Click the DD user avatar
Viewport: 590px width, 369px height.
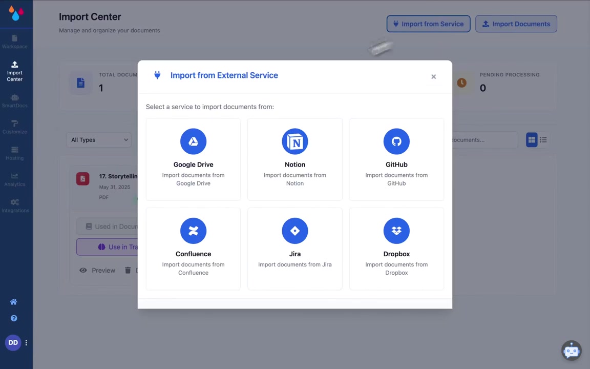click(x=13, y=343)
